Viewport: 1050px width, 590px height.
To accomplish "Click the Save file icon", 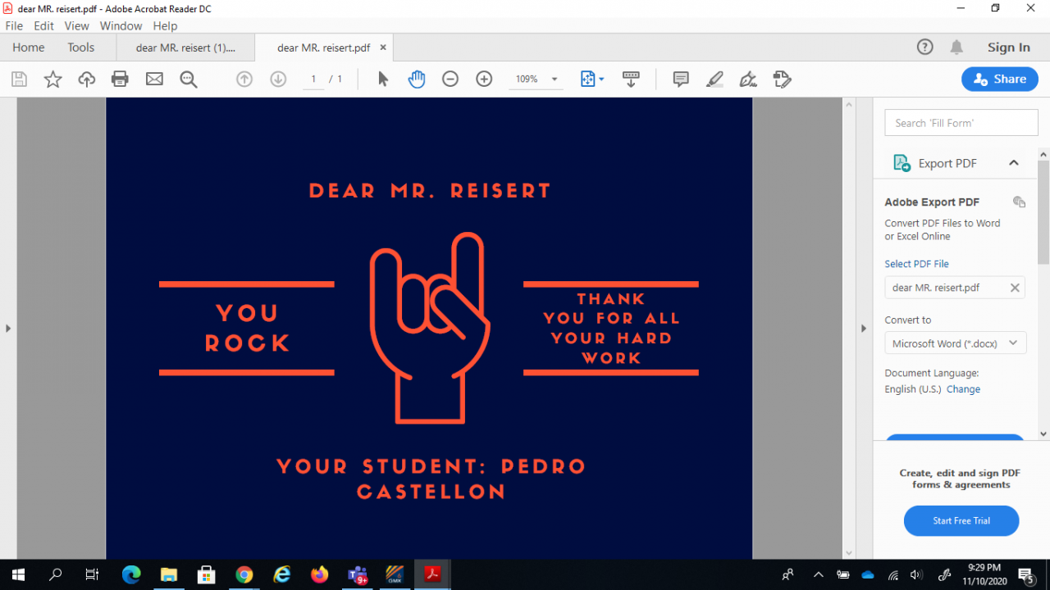I will [19, 79].
